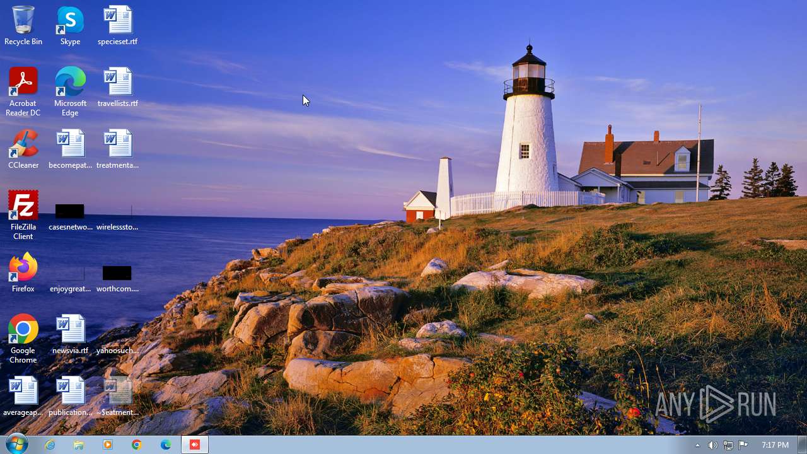This screenshot has width=807, height=454.
Task: Launch Microsoft Edge from its desktop icon
Action: tap(70, 92)
